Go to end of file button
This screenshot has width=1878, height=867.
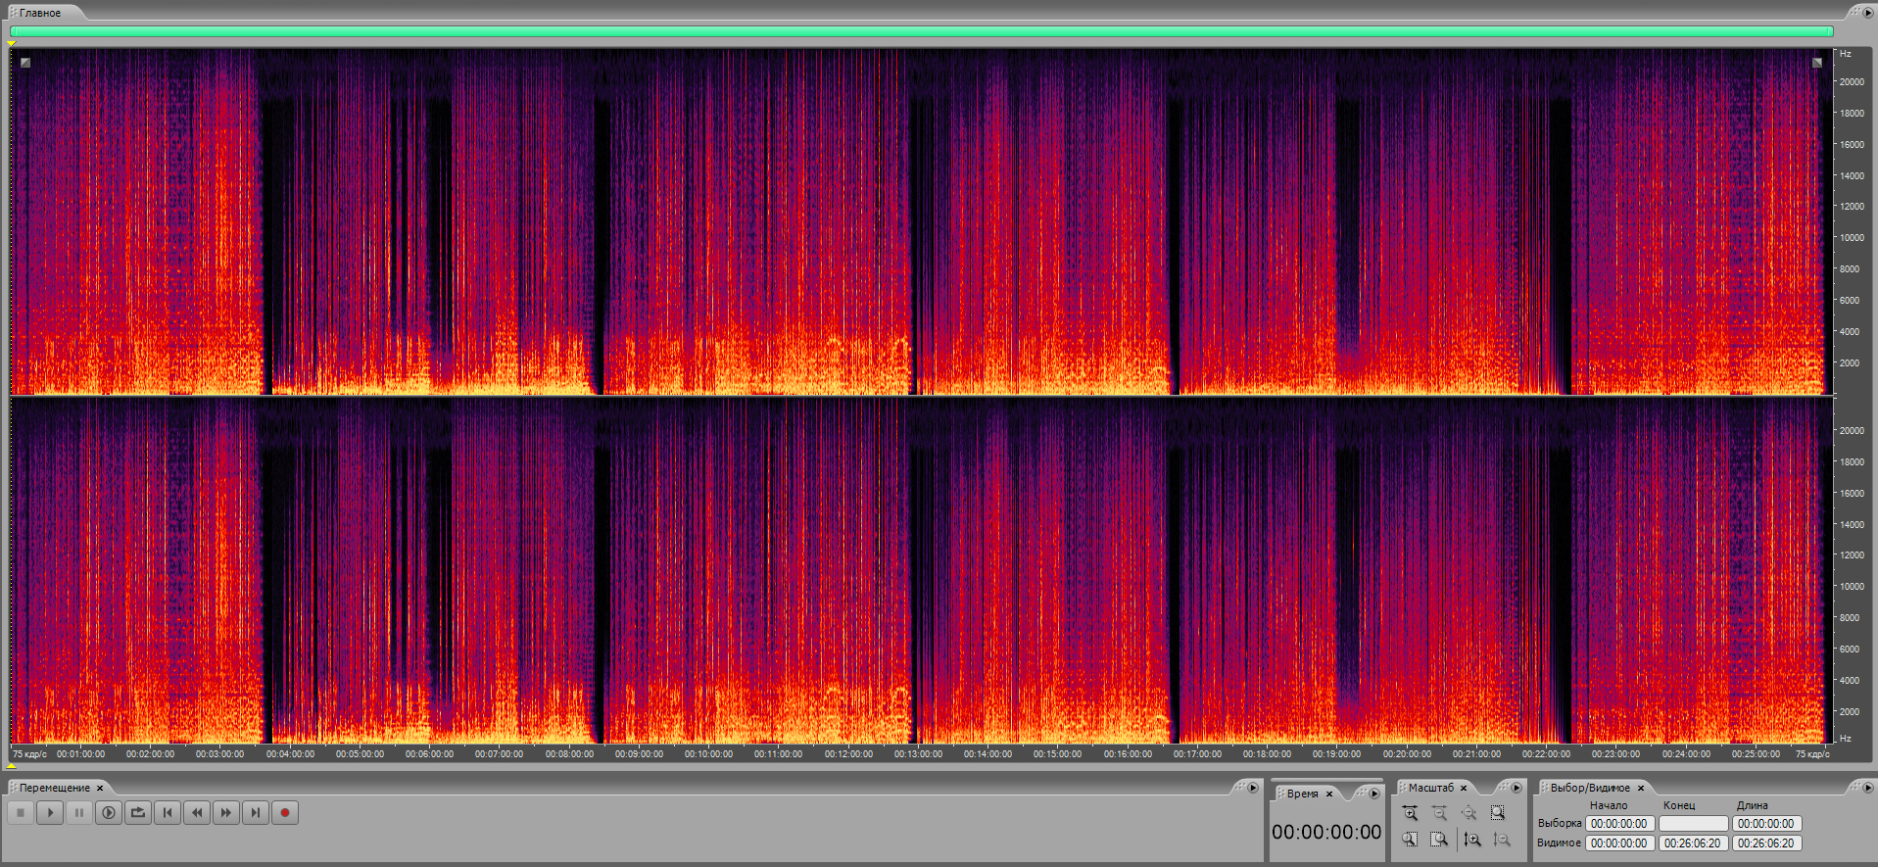(256, 812)
